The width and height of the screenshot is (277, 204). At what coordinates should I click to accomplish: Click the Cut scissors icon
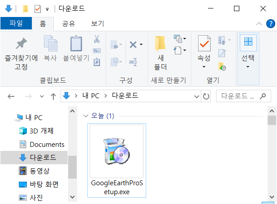[x=97, y=39]
